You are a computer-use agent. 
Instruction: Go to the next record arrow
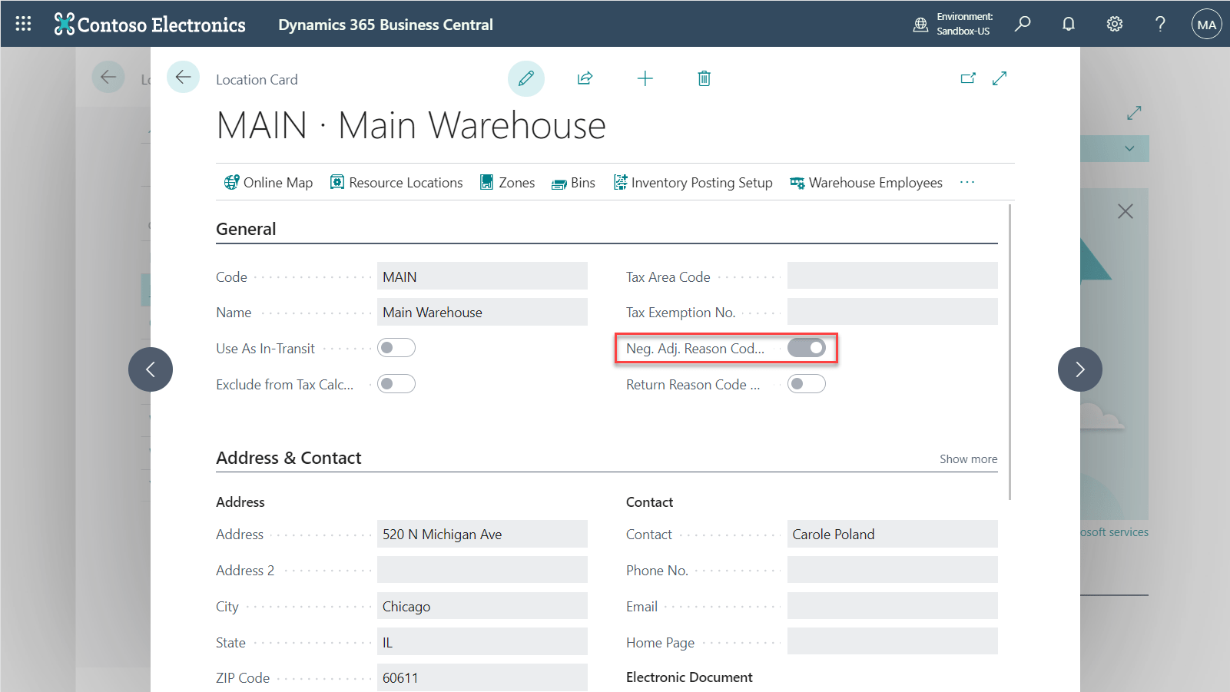click(x=1080, y=369)
